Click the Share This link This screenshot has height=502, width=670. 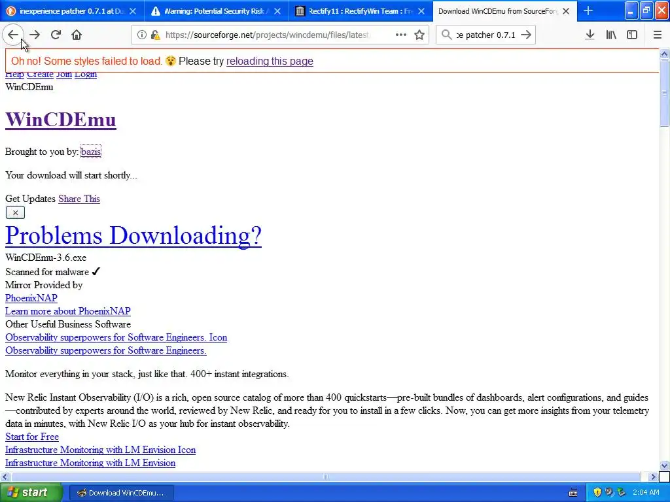click(79, 199)
